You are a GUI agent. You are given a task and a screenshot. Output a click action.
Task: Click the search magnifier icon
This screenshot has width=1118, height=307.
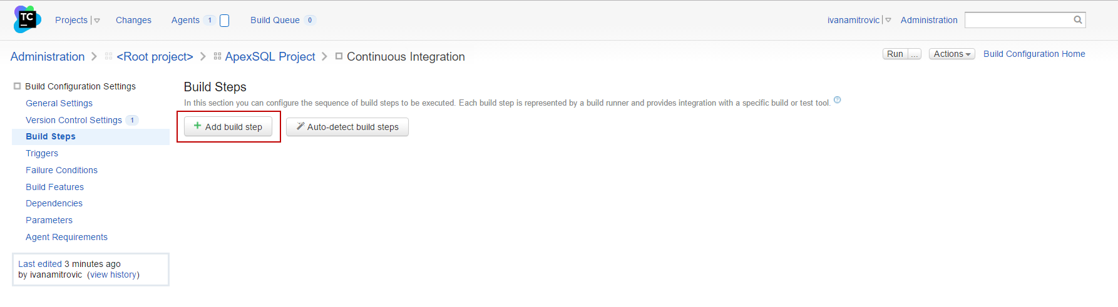1077,20
